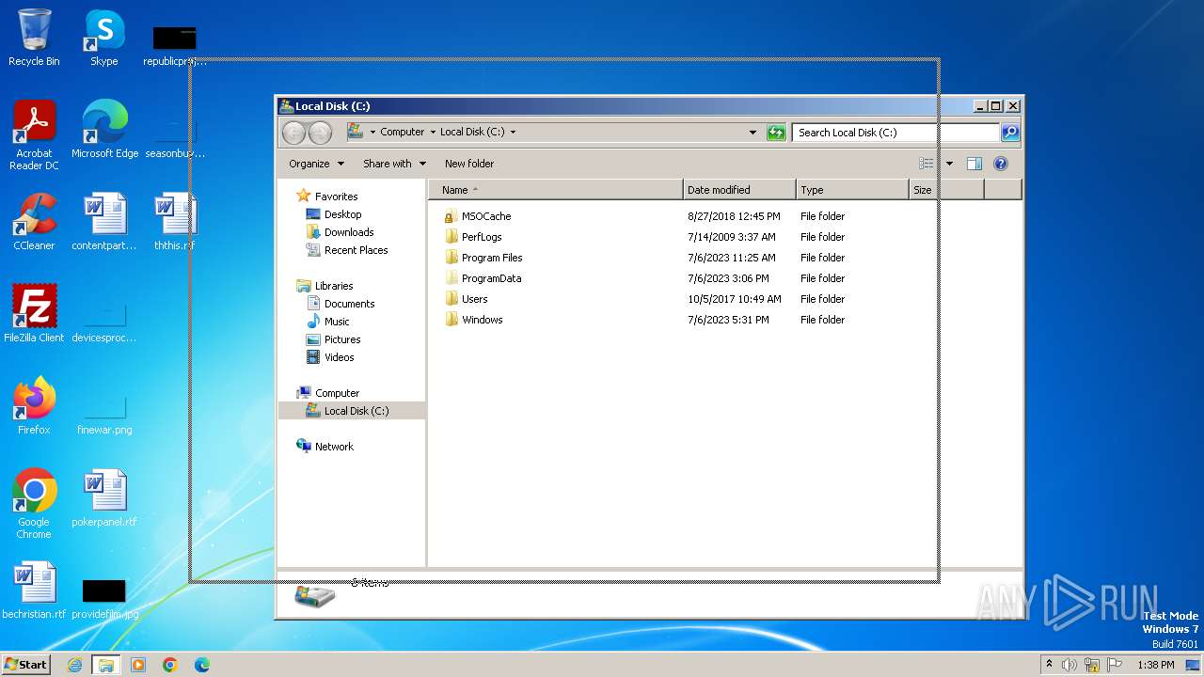
Task: Sort by the Type column header
Action: pos(852,190)
